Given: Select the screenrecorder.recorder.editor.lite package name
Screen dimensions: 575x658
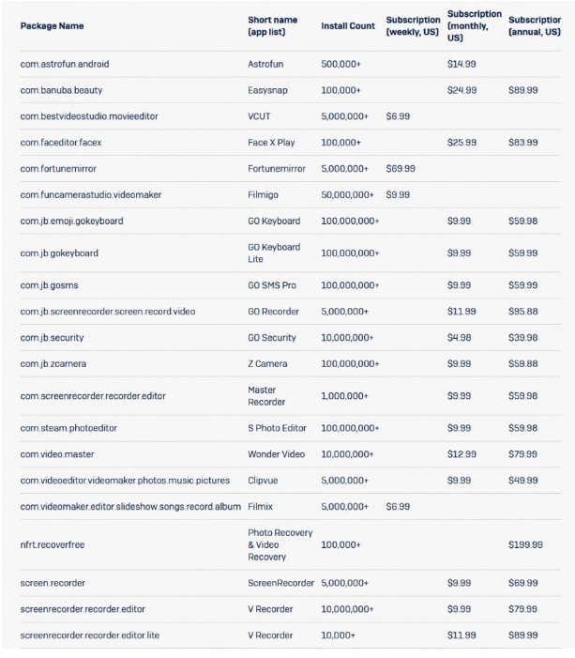Looking at the screenshot, I should coord(90,635).
